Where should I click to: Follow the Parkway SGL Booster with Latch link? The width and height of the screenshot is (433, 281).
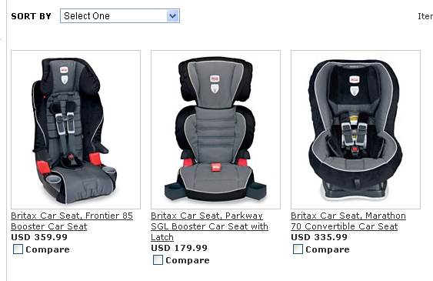(209, 226)
